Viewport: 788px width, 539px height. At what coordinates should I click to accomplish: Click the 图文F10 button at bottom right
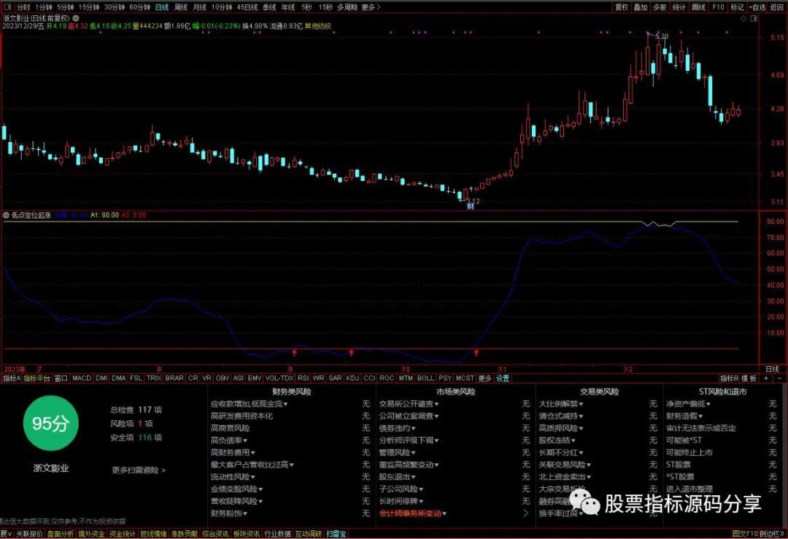pos(745,533)
